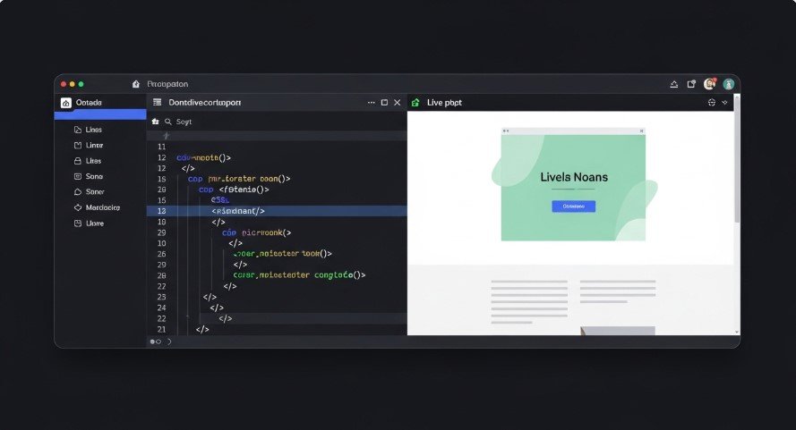The image size is (796, 430).
Task: Click the Uore icon in the sidebar
Action: tap(78, 223)
